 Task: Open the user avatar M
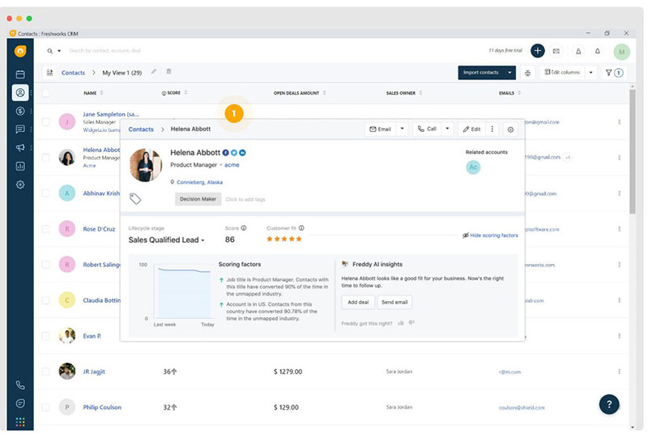621,52
